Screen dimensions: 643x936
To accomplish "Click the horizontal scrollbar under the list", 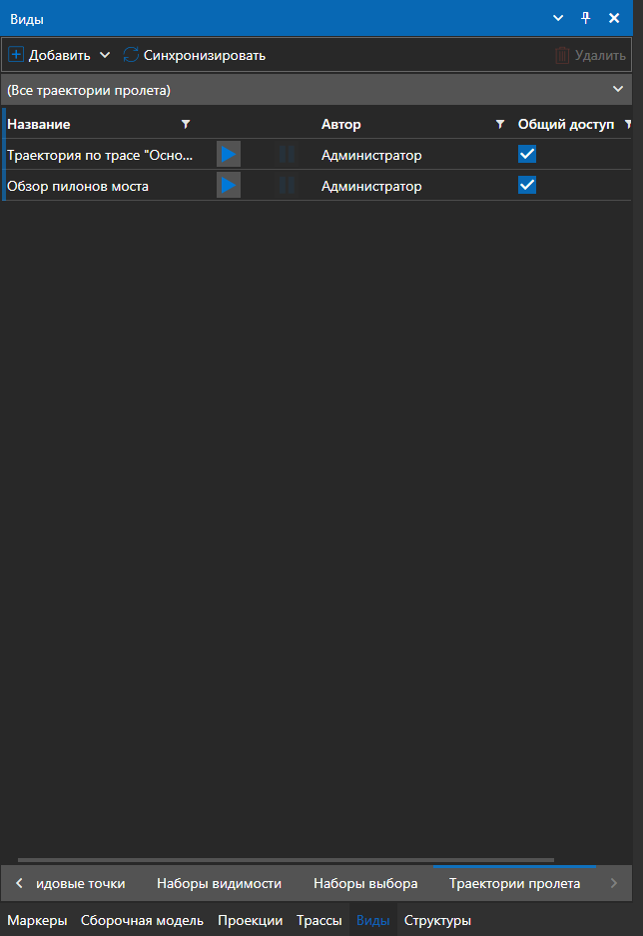I will [x=286, y=859].
